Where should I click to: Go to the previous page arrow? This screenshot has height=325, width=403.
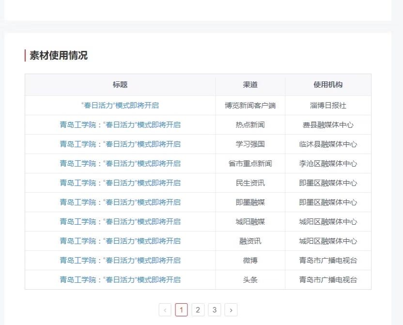(165, 310)
